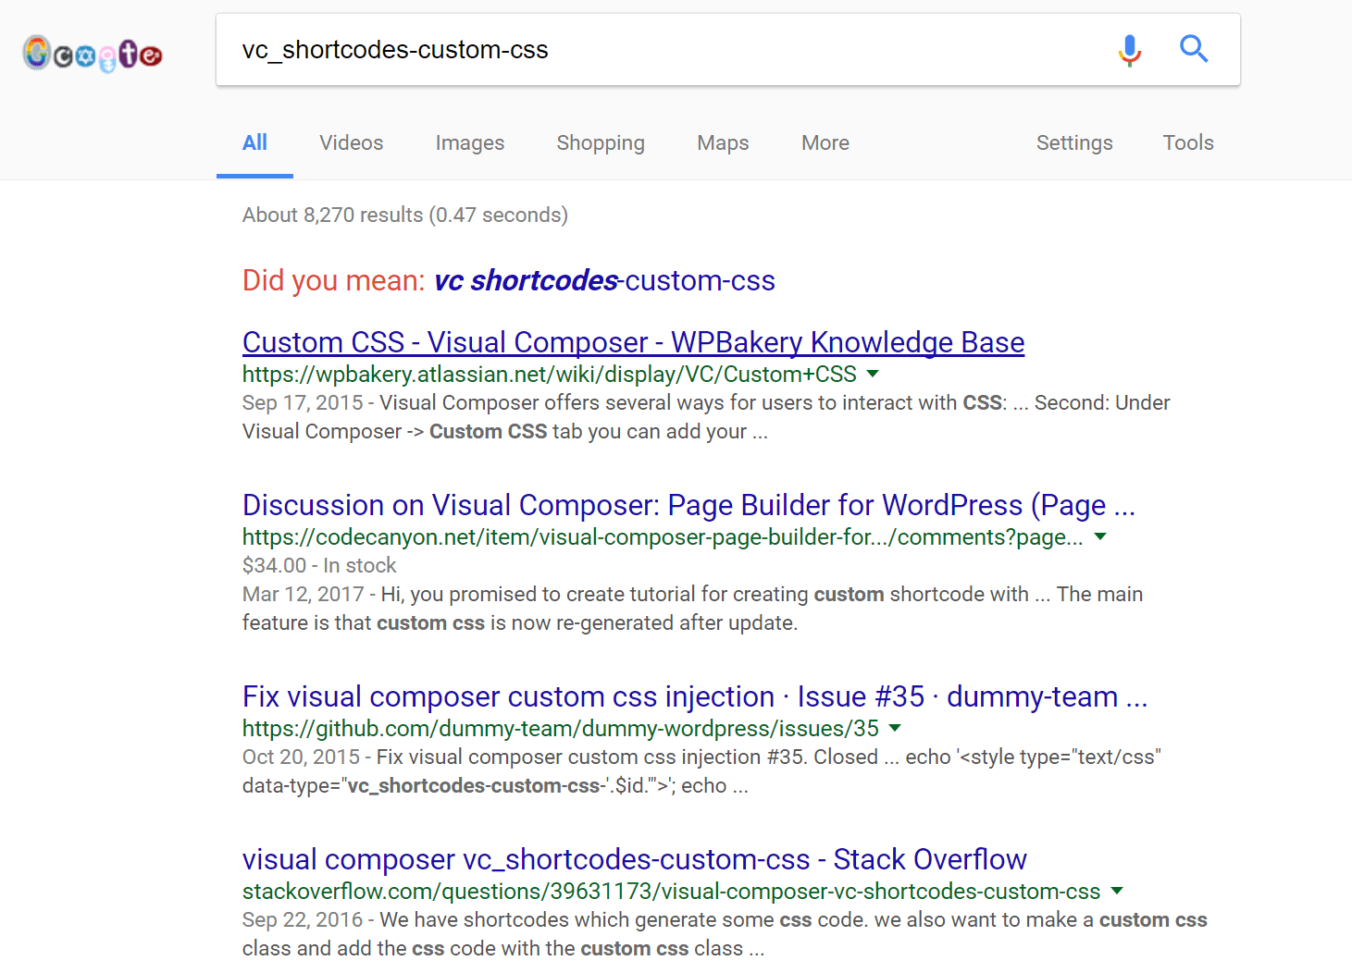Expand options arrow beside codecanyon.net URL
This screenshot has height=973, width=1352.
coord(1100,537)
